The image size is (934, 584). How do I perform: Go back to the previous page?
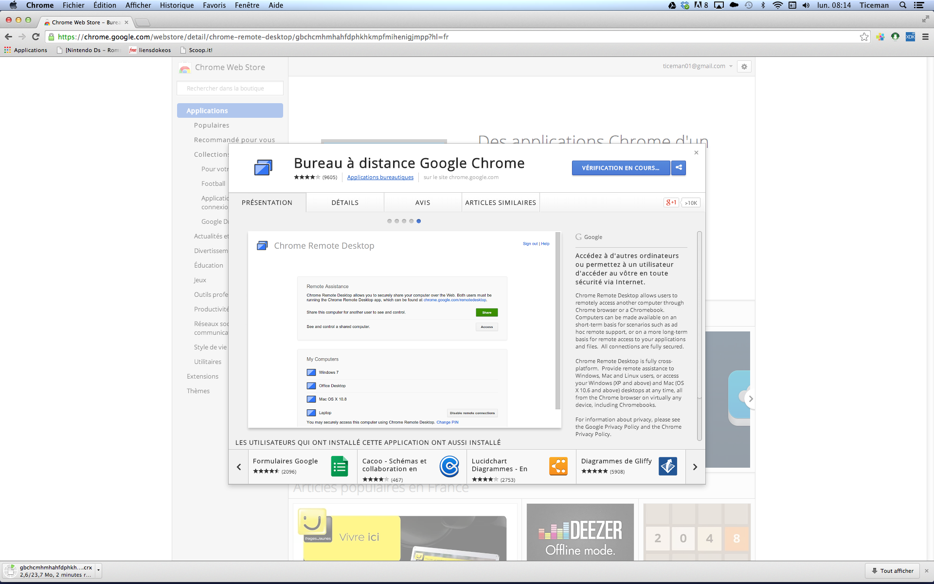point(8,37)
